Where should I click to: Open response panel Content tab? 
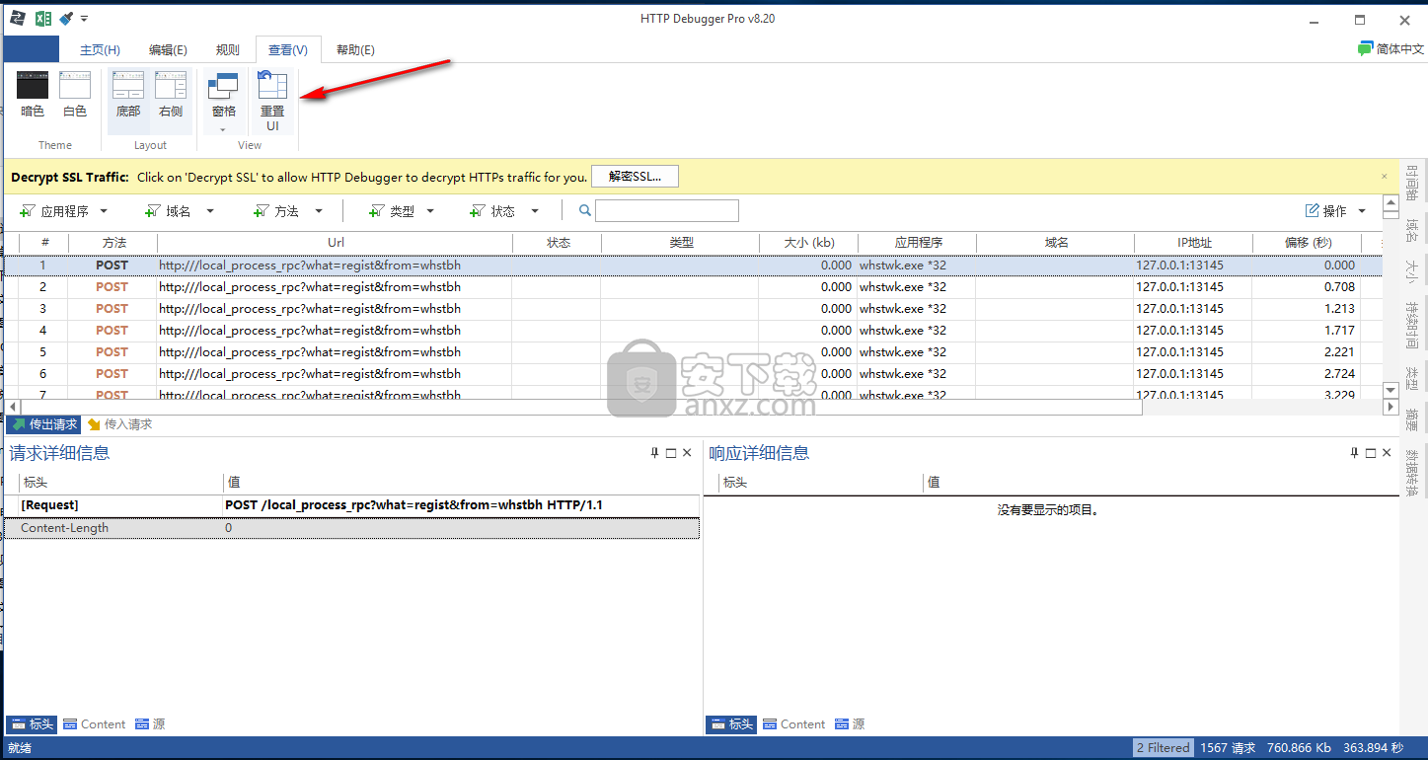pyautogui.click(x=794, y=724)
